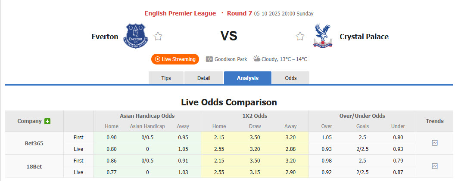455x181 pixels.
Task: Switch to the Tips tab
Action: [x=166, y=78]
